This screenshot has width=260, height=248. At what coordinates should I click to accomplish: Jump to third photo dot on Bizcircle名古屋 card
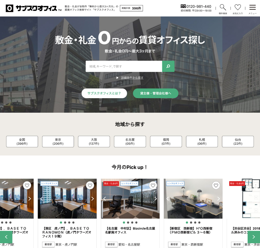tap(132, 223)
